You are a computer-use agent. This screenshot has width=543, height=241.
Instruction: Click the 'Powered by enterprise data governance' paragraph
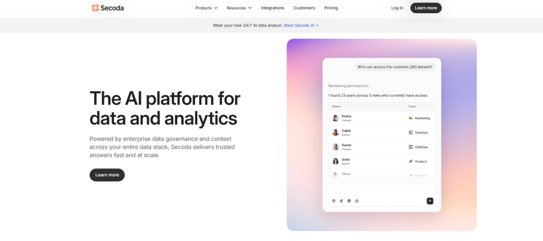(162, 147)
